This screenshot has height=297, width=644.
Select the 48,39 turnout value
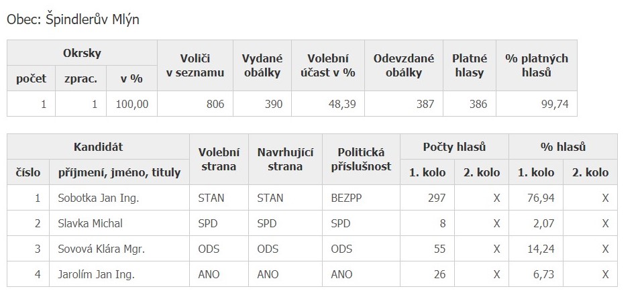pos(328,104)
